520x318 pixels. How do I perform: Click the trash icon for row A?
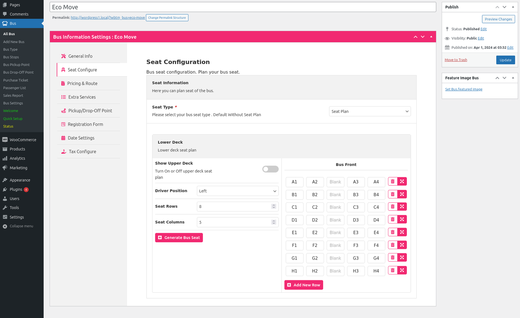coord(393,182)
